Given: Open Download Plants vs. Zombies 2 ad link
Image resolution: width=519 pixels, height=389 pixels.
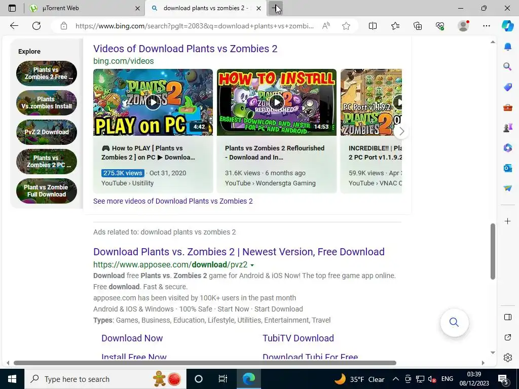Looking at the screenshot, I should [239, 252].
